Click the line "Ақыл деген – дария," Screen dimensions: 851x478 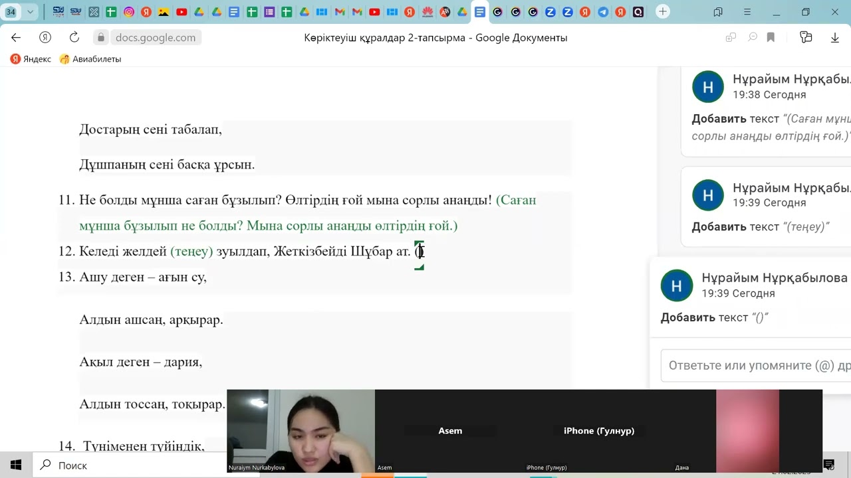pos(140,362)
